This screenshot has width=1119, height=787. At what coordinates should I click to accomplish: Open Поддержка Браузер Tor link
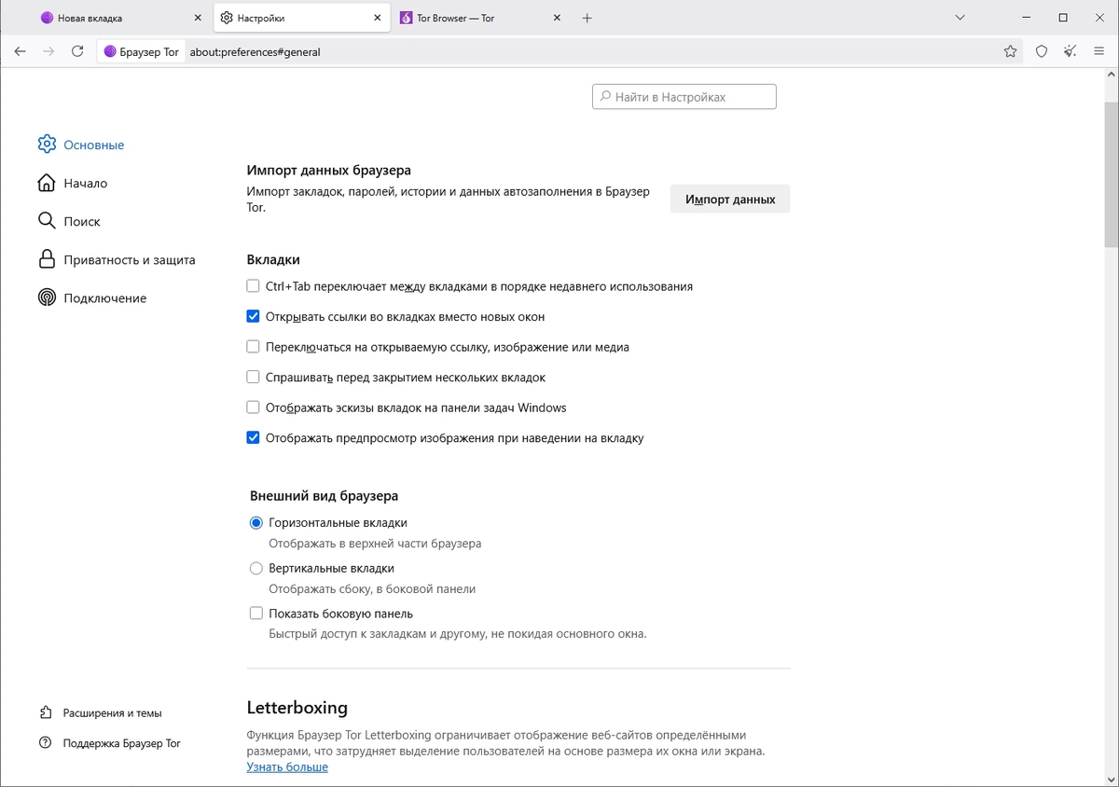(121, 743)
